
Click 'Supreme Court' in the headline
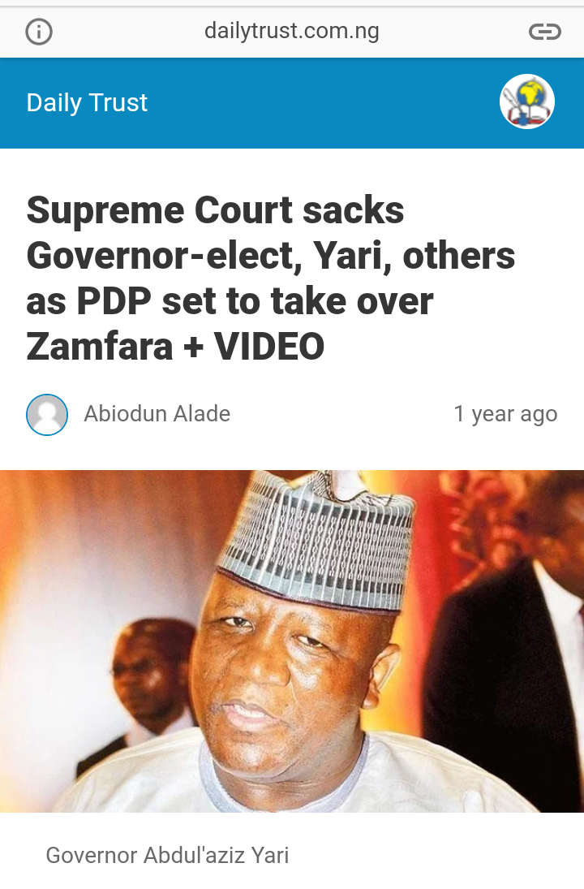(159, 210)
